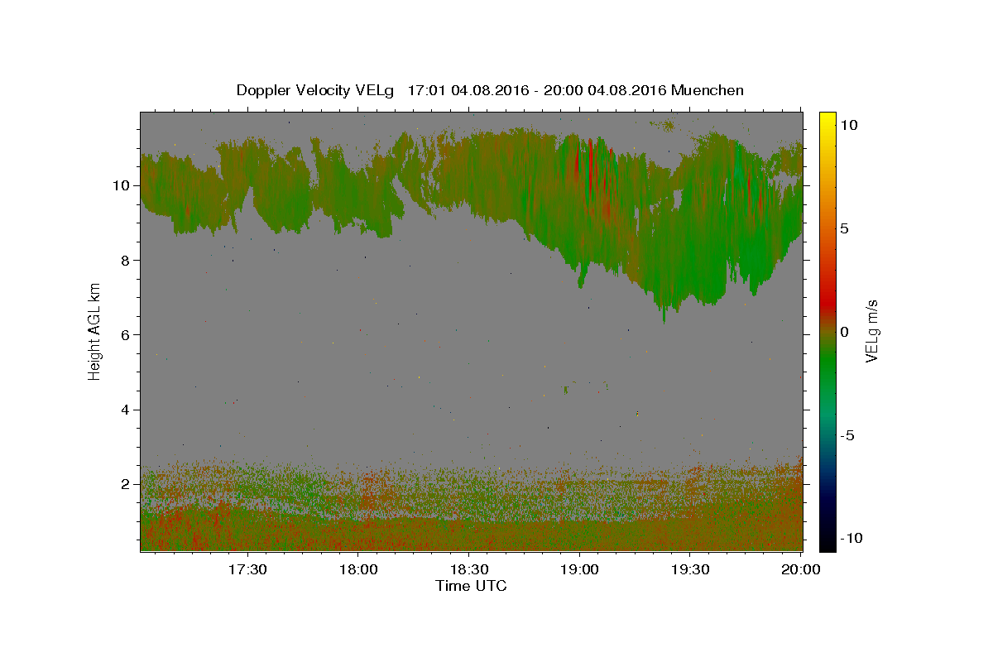
Task: Click the dark bottom of the velocity colorbar
Action: [x=827, y=538]
